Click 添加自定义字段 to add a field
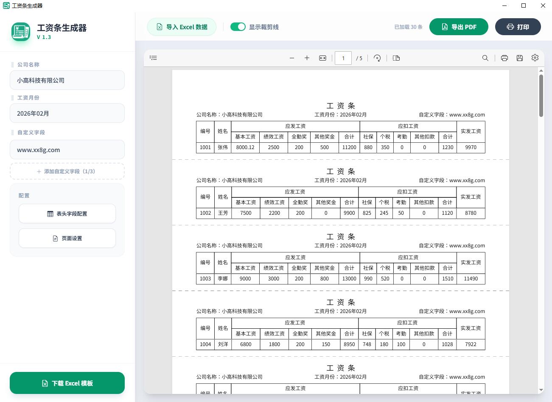Image resolution: width=552 pixels, height=402 pixels. coord(67,172)
